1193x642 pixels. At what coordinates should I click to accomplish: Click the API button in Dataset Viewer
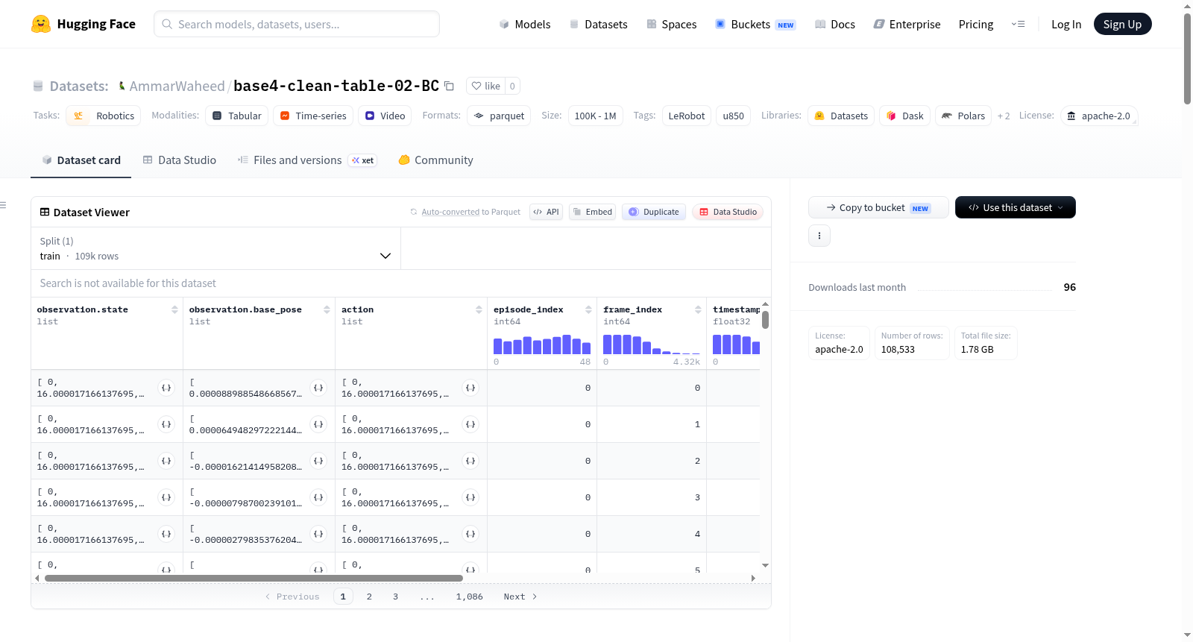[x=546, y=212]
